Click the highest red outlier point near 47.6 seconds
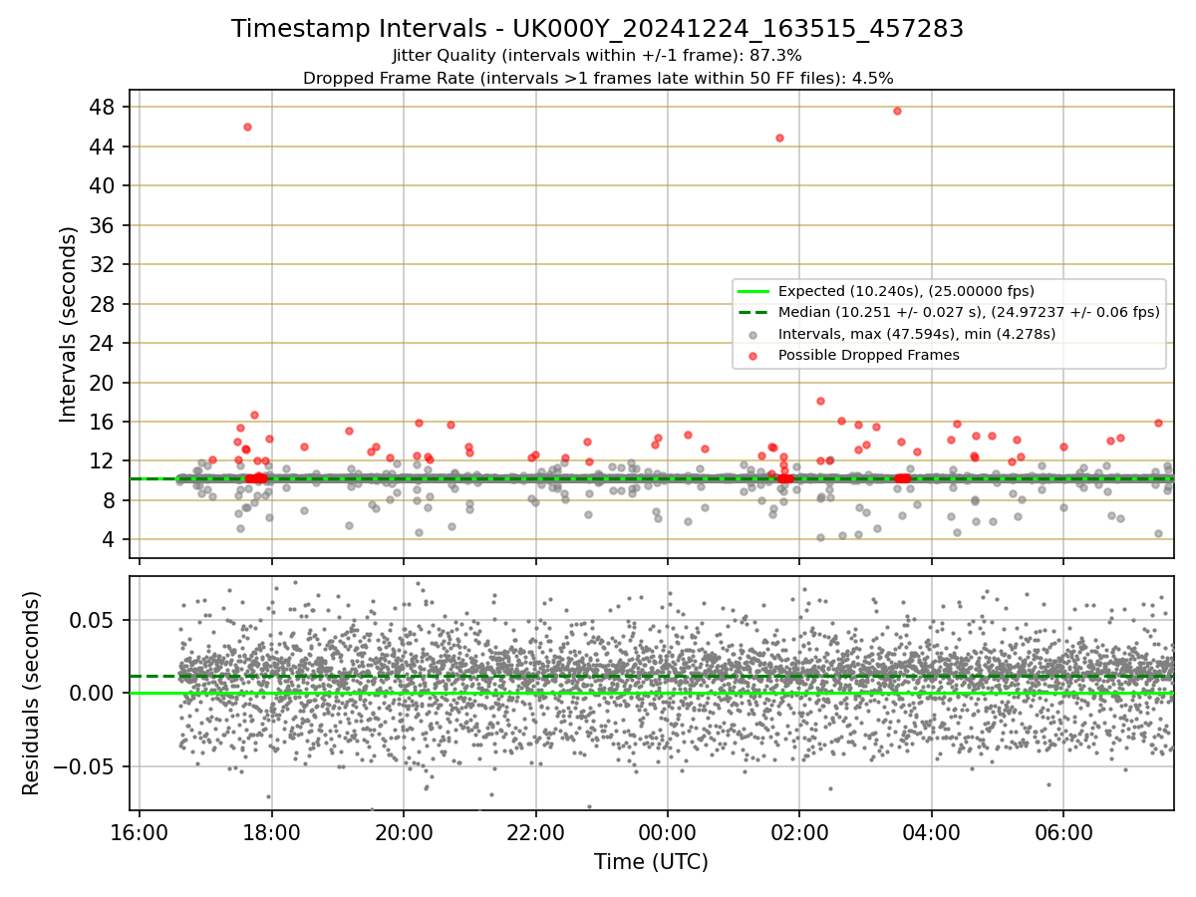 click(897, 111)
